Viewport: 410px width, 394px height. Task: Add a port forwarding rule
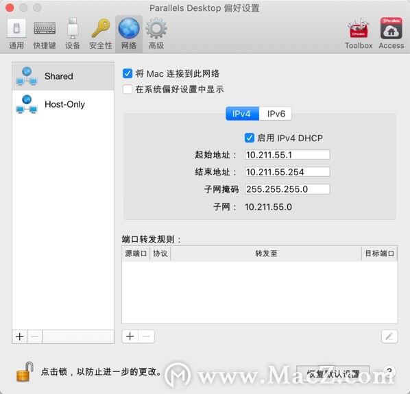point(130,336)
